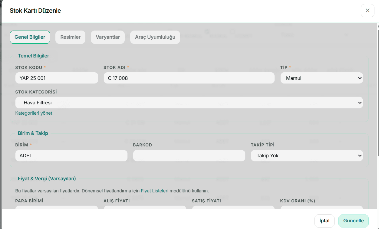Open the Araç Uyumluluğu tab

click(x=155, y=37)
